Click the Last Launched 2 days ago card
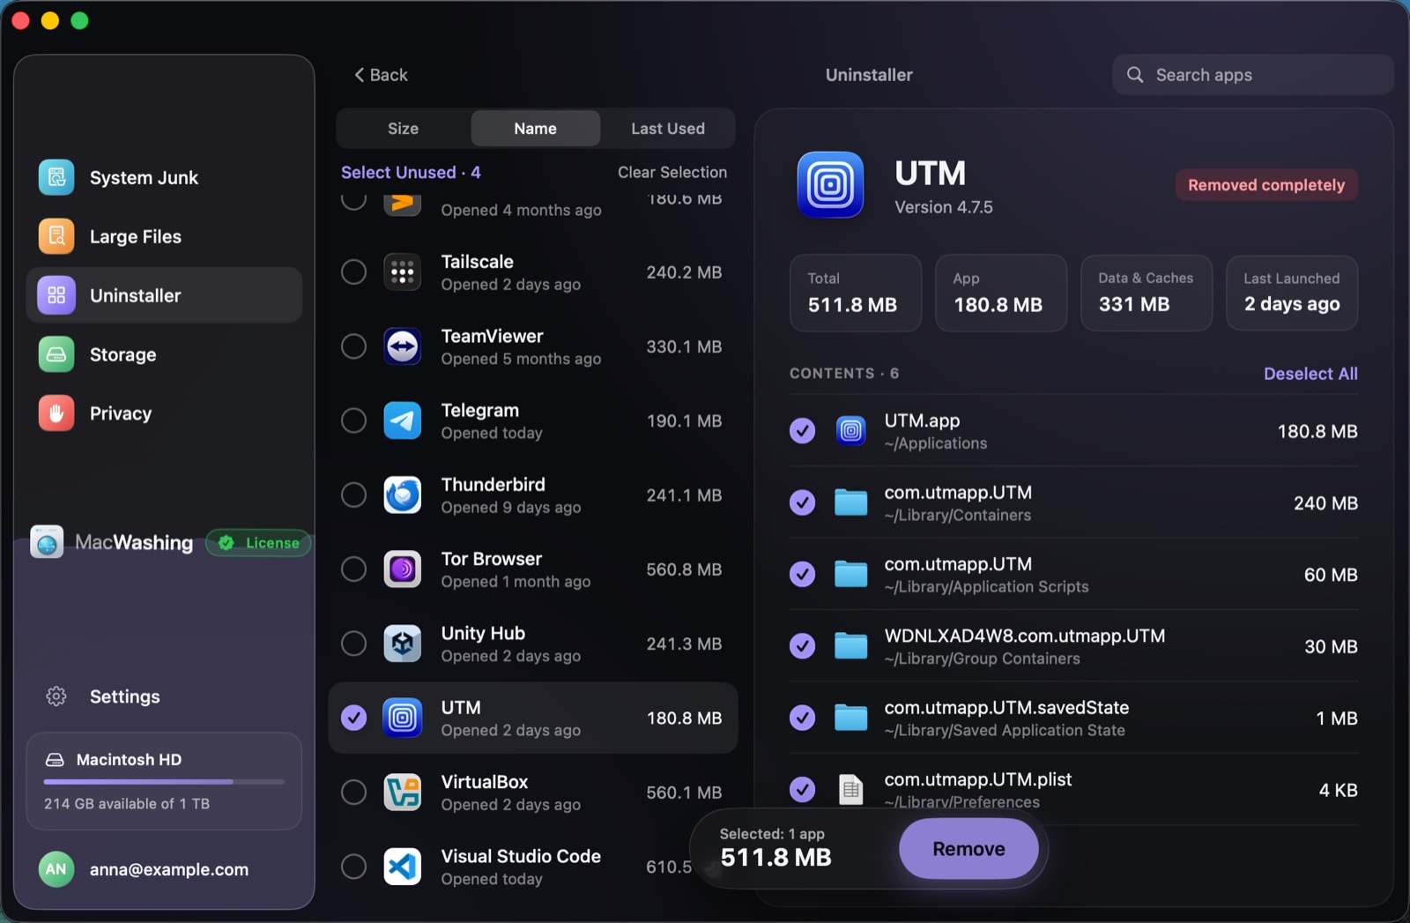 pos(1292,293)
